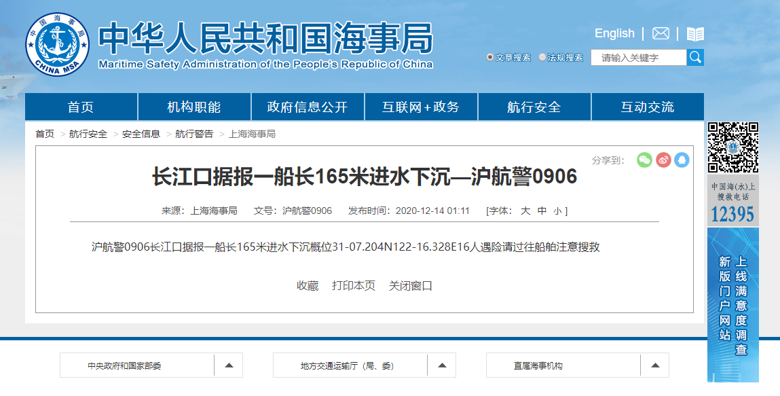Click the magnifier search button
The width and height of the screenshot is (780, 396).
[x=695, y=58]
